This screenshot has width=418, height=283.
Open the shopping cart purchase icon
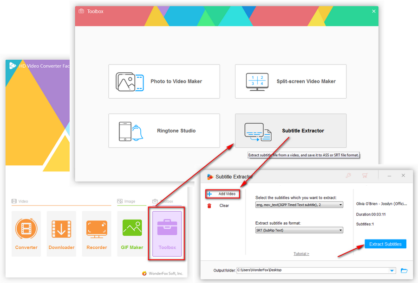[x=365, y=175]
